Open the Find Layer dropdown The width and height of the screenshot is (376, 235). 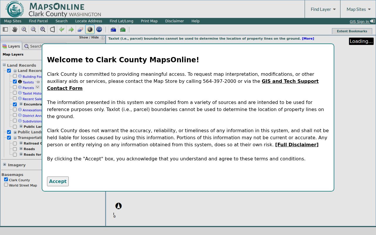323,9
